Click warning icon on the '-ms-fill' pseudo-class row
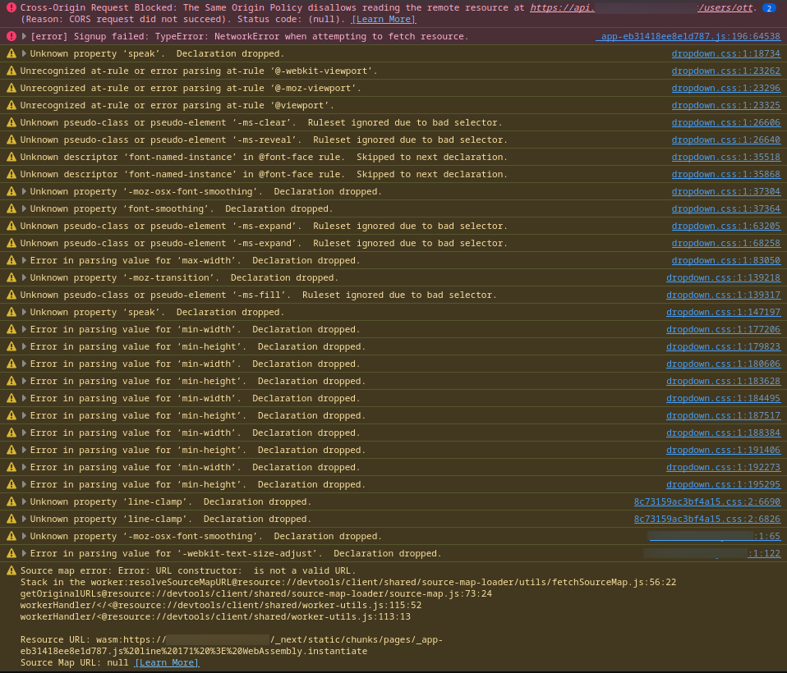Image resolution: width=787 pixels, height=673 pixels. [x=11, y=295]
